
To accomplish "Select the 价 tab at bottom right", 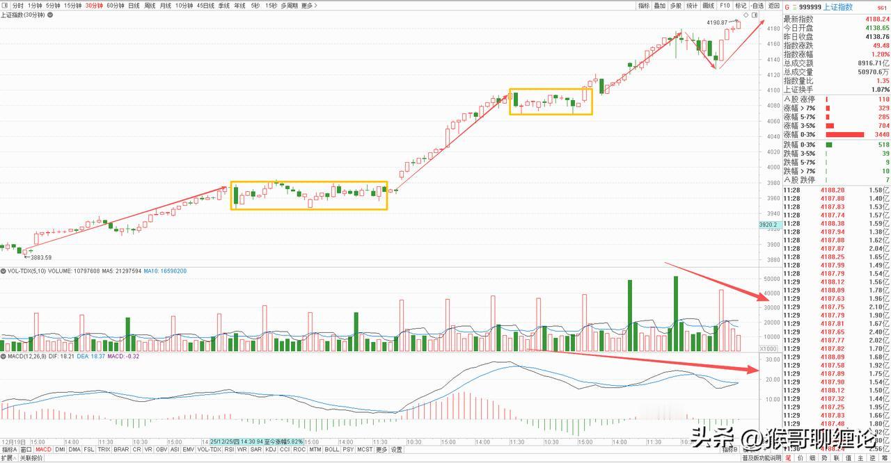I will pos(800,458).
